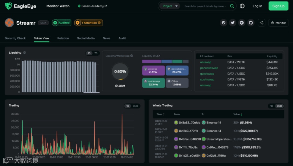Viewport: 293px width, 166px height.
Task: Open the Beosin Academy link
Action: 92,6
